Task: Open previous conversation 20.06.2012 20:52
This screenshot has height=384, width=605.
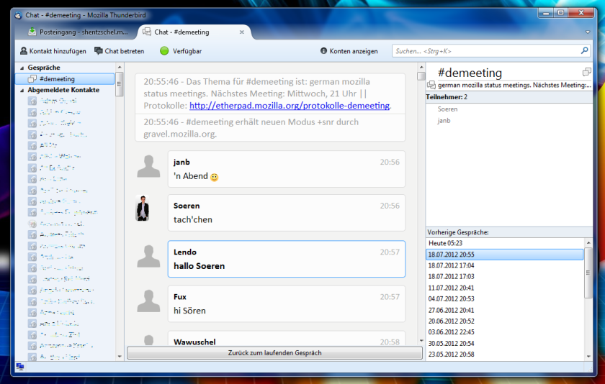Action: click(x=505, y=321)
